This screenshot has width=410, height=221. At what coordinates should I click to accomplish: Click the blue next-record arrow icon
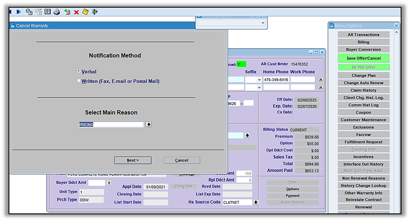pos(19,12)
